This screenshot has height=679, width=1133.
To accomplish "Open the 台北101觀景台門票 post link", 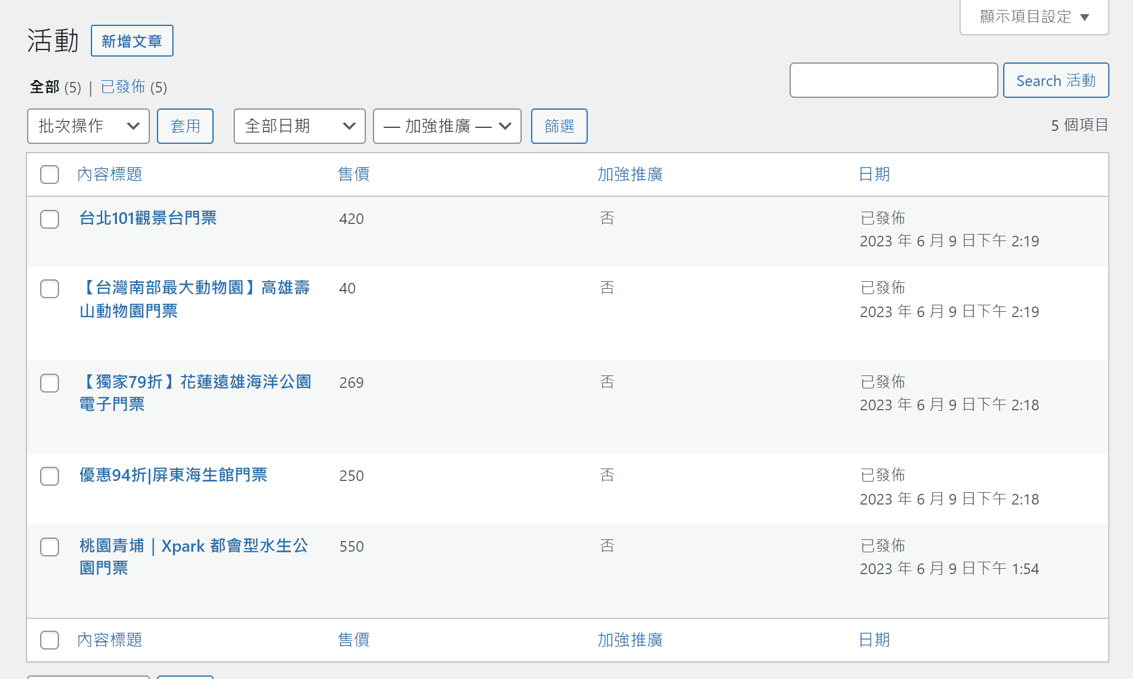I will click(x=148, y=218).
